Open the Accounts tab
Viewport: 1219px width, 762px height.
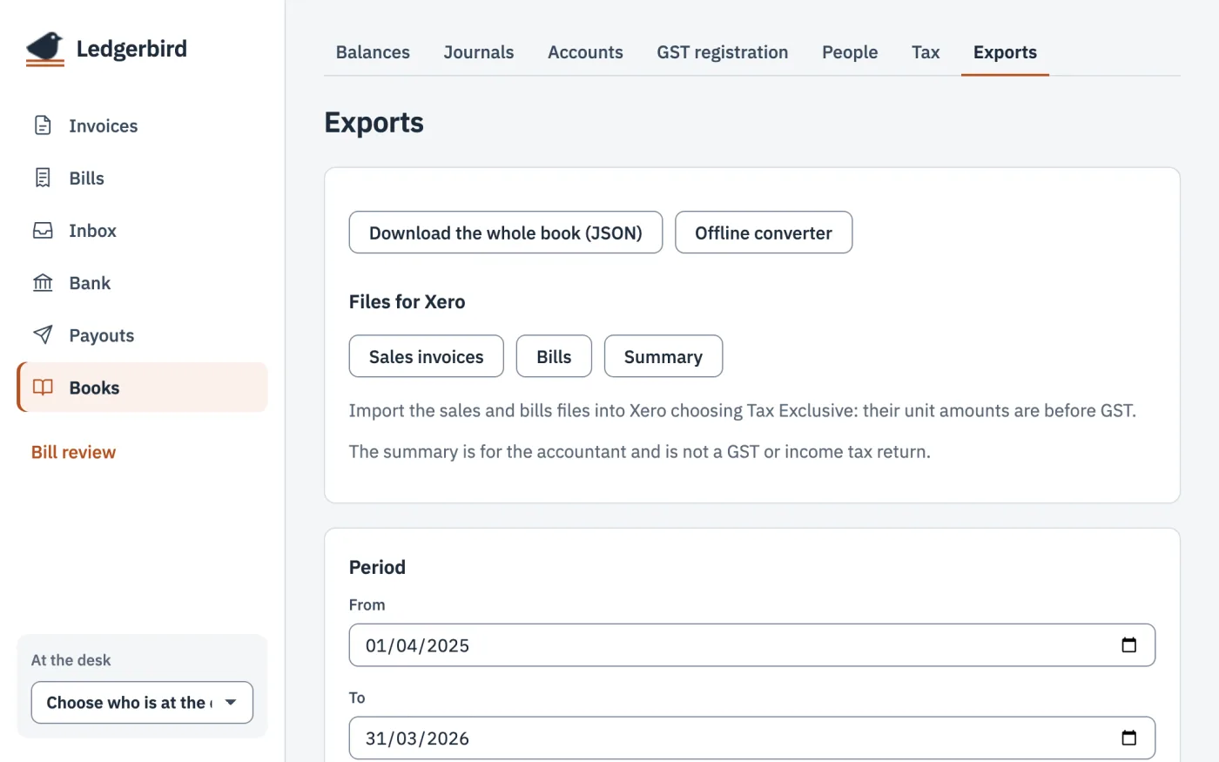(x=585, y=52)
